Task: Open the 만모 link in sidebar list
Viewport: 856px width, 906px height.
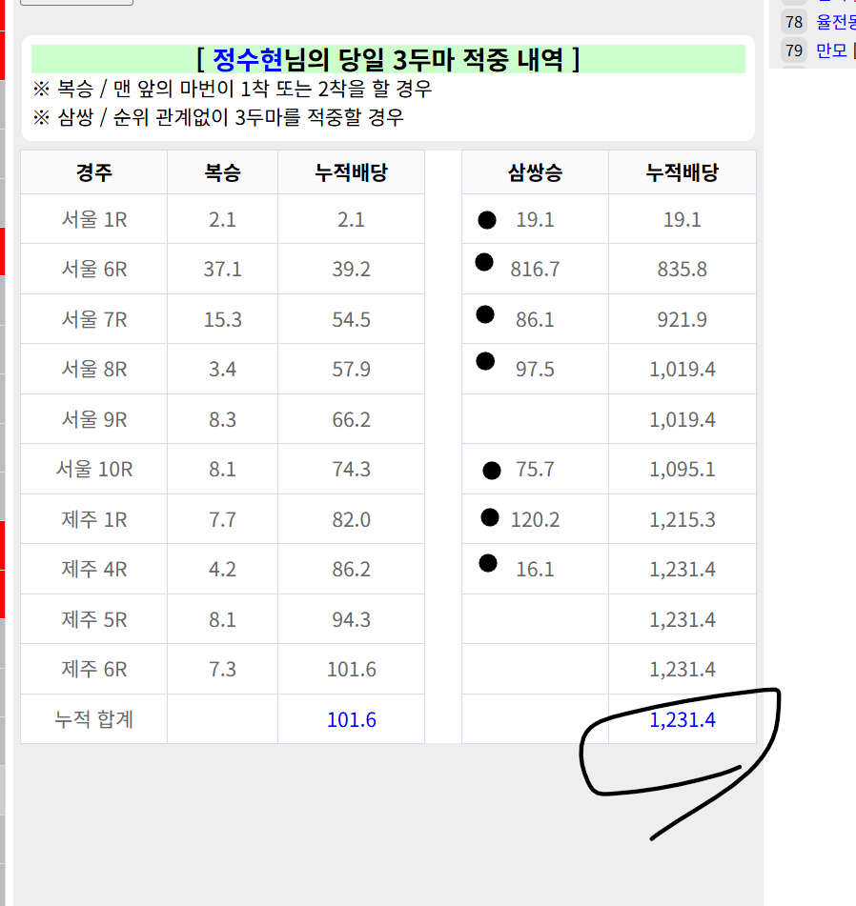Action: pyautogui.click(x=831, y=50)
